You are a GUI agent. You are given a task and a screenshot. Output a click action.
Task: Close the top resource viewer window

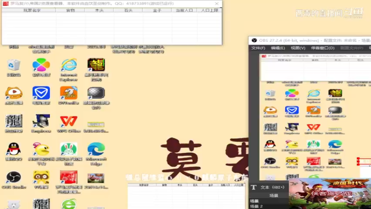point(217,4)
